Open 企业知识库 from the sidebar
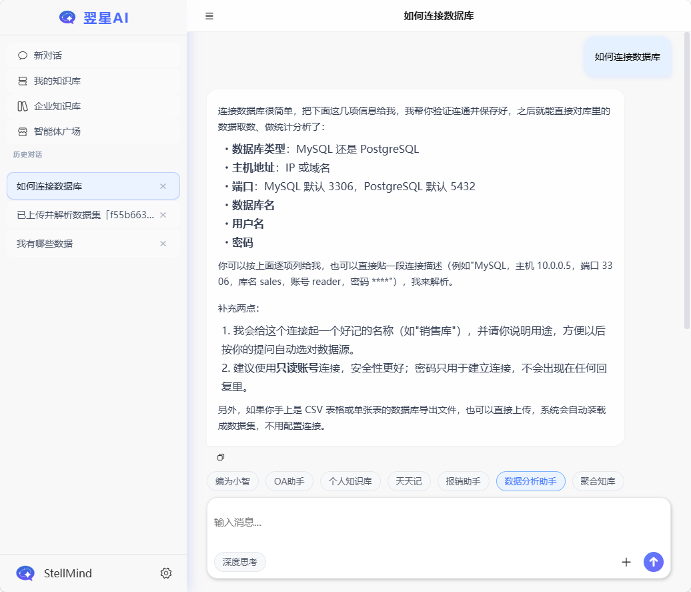The width and height of the screenshot is (691, 592). (x=93, y=106)
